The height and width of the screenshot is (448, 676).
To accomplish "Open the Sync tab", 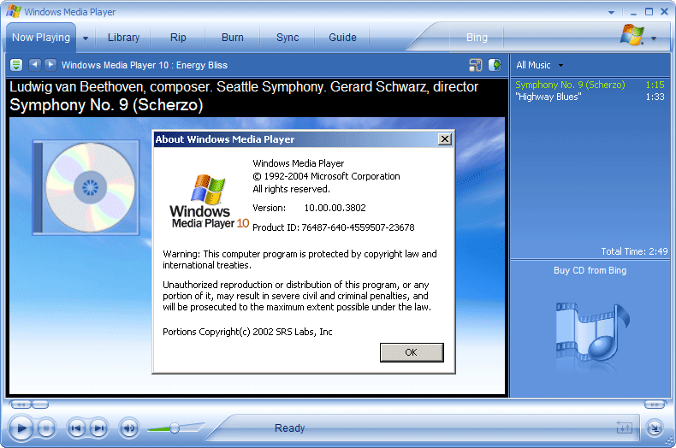I will [288, 38].
